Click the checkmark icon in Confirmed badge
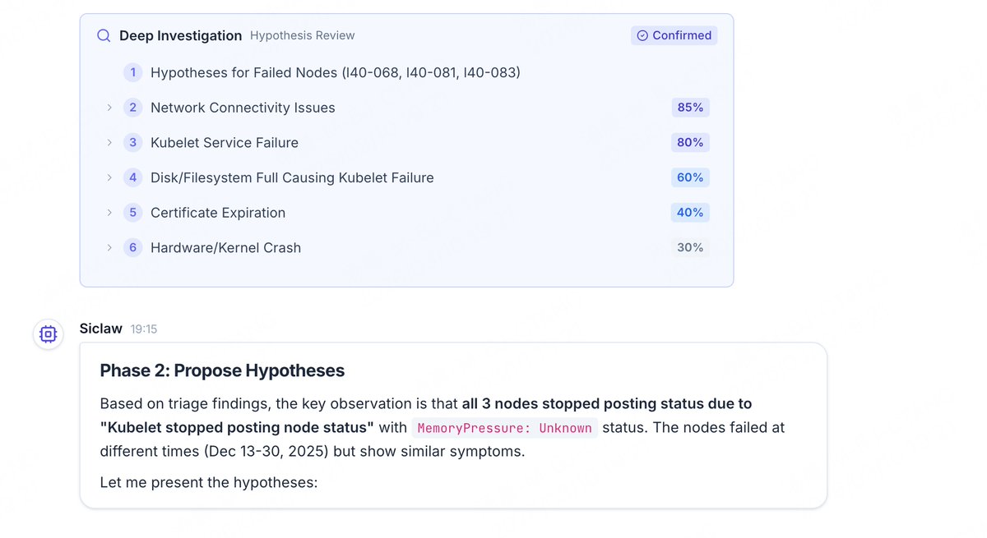This screenshot has width=987, height=538. [x=642, y=35]
